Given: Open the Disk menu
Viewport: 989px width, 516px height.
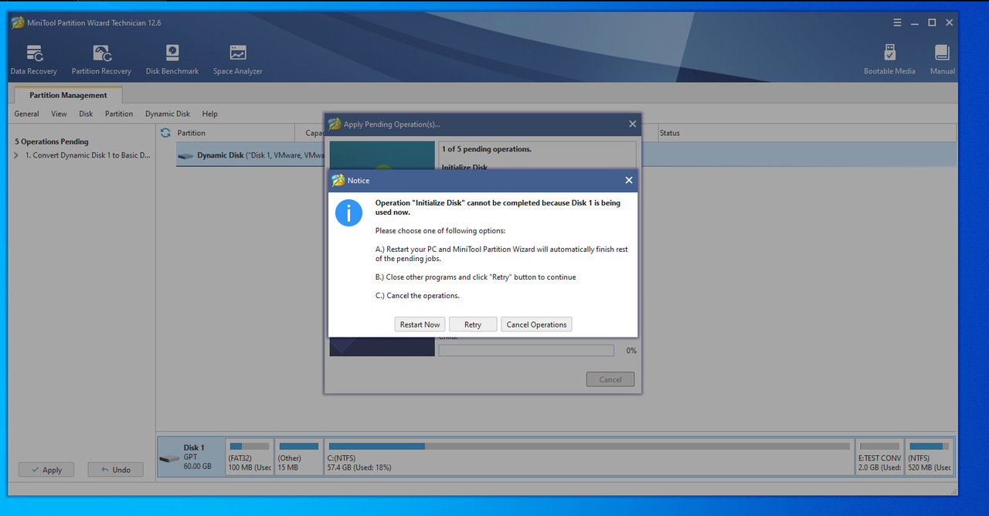Looking at the screenshot, I should (86, 114).
